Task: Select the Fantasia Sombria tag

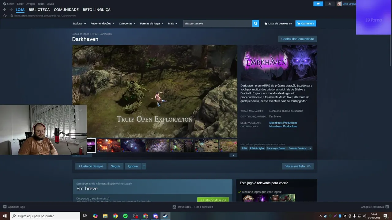Action: (297, 148)
